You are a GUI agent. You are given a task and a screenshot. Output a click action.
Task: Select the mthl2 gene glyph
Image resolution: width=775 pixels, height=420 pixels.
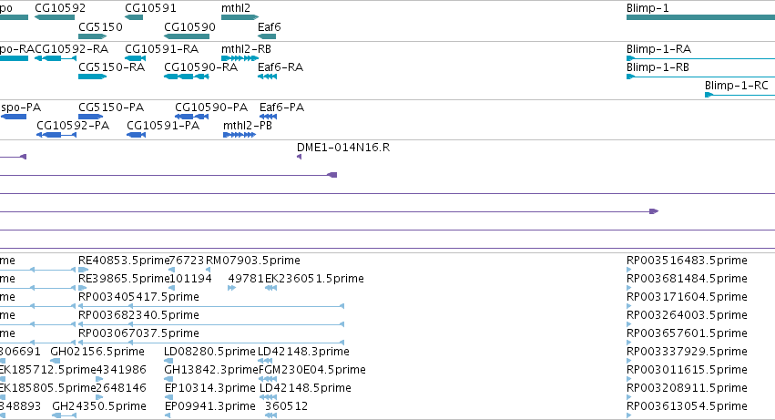(240, 17)
